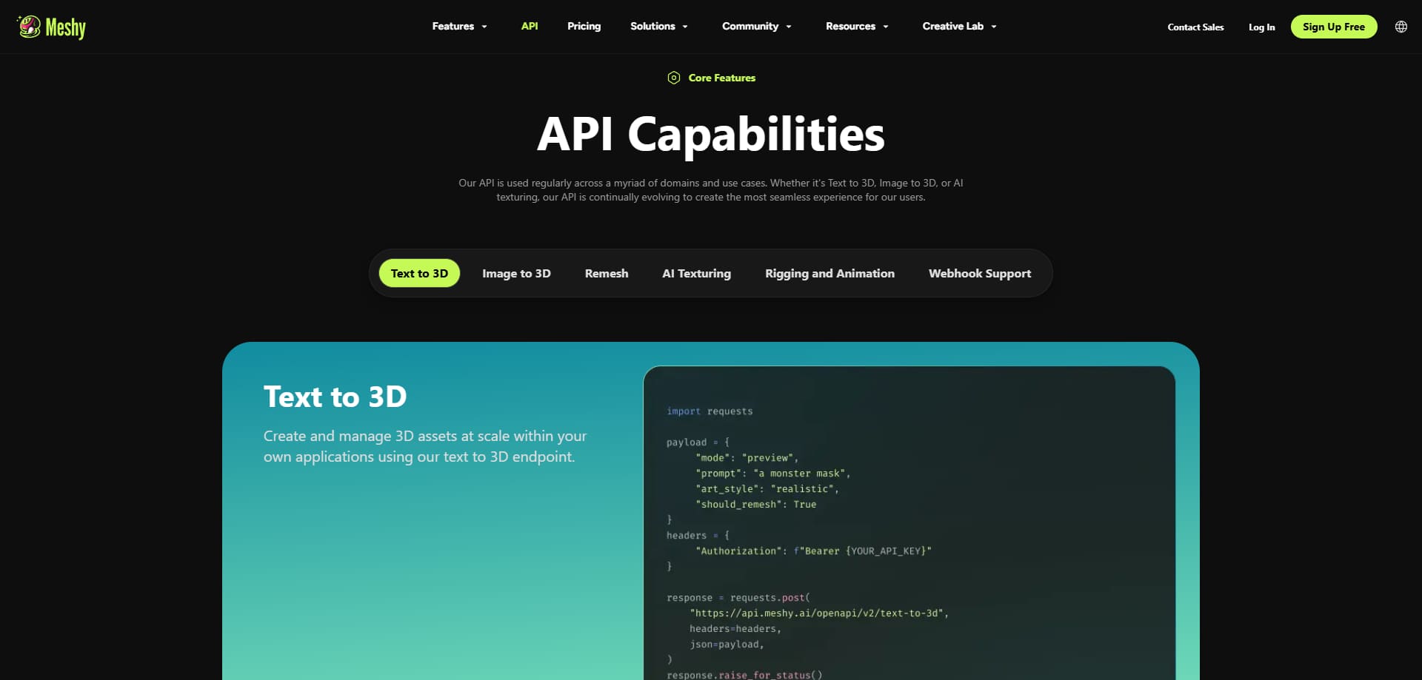Open the API navigation link
This screenshot has height=680, width=1422.
530,27
